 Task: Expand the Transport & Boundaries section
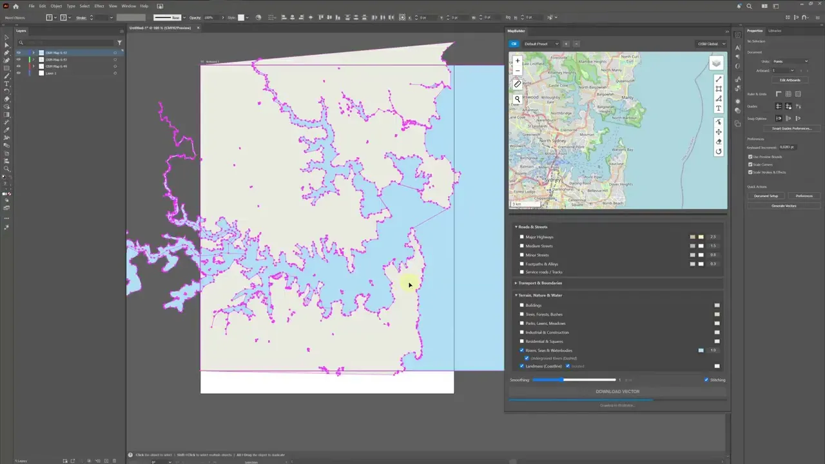point(516,283)
